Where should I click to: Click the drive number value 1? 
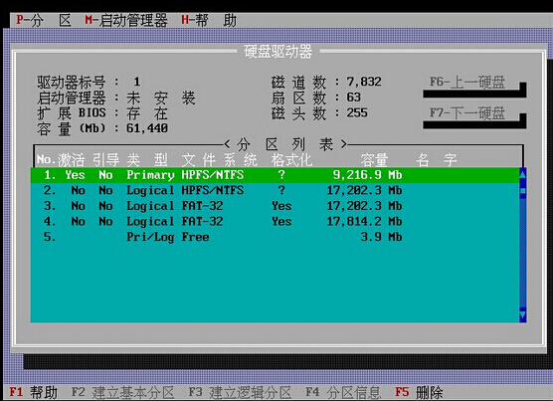click(137, 82)
